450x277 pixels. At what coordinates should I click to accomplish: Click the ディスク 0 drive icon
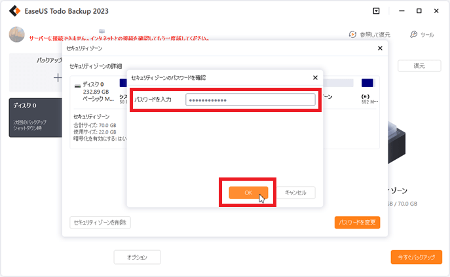pyautogui.click(x=79, y=85)
